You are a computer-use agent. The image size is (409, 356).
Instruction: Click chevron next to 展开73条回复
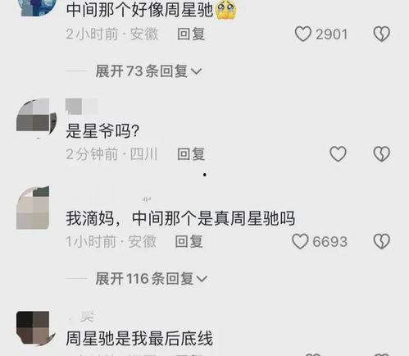[196, 72]
